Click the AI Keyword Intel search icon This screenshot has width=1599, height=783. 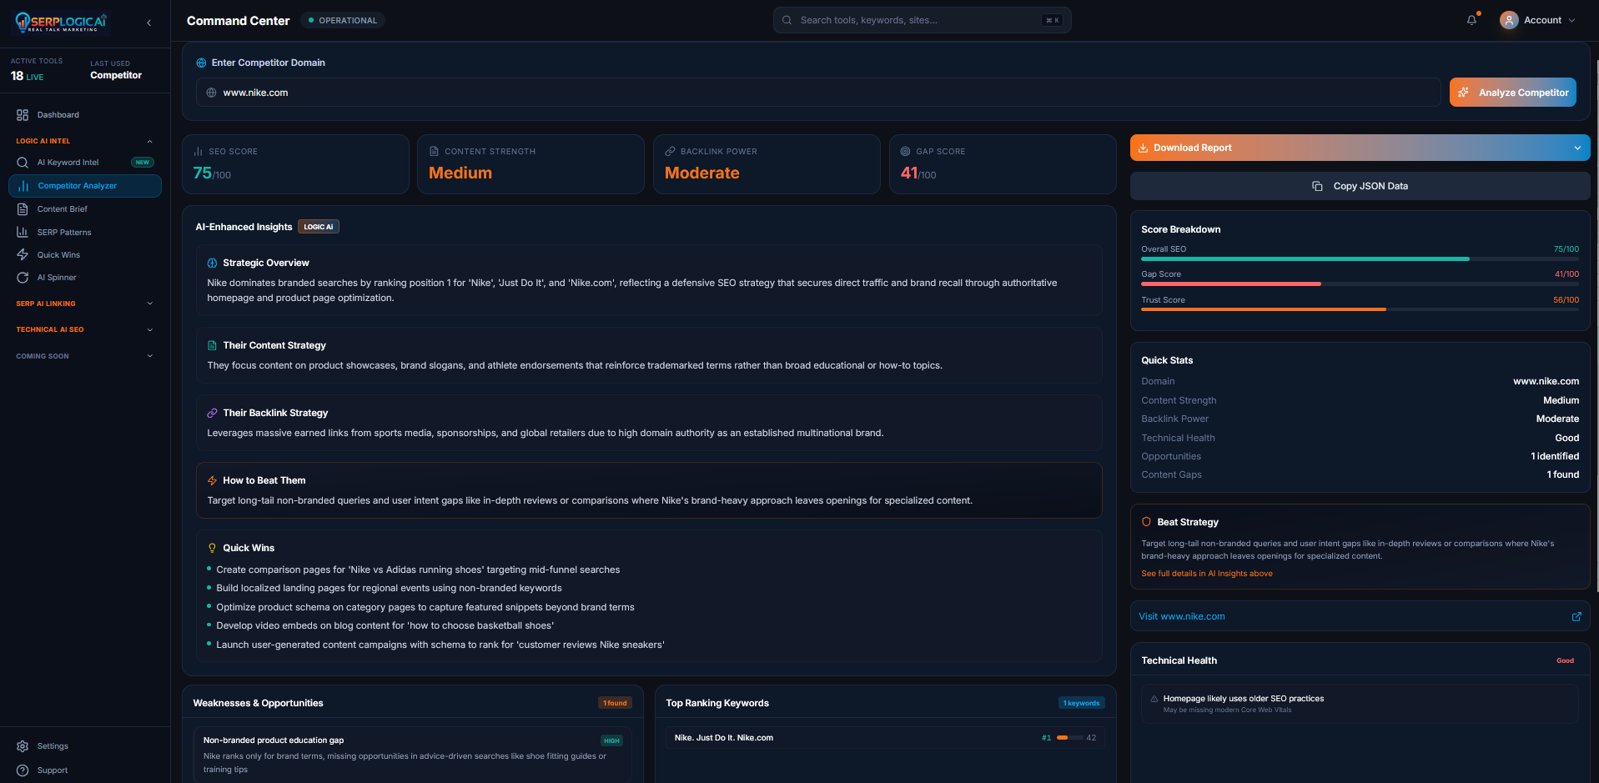tap(23, 163)
